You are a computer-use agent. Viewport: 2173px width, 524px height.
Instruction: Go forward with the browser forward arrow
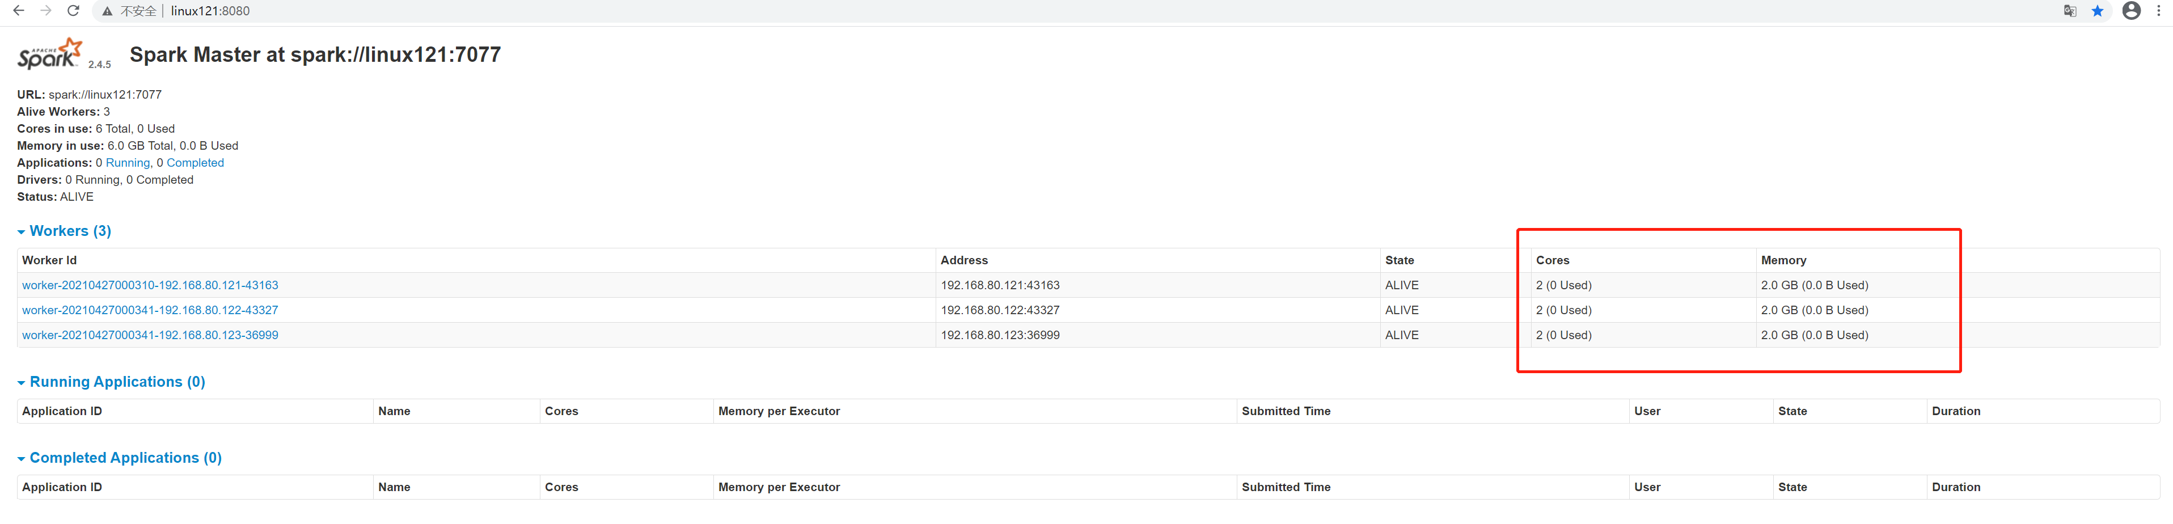point(45,11)
